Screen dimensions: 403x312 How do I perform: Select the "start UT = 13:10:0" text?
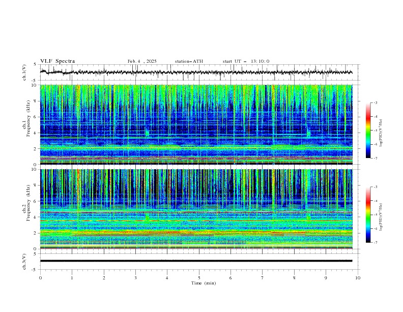coord(246,61)
